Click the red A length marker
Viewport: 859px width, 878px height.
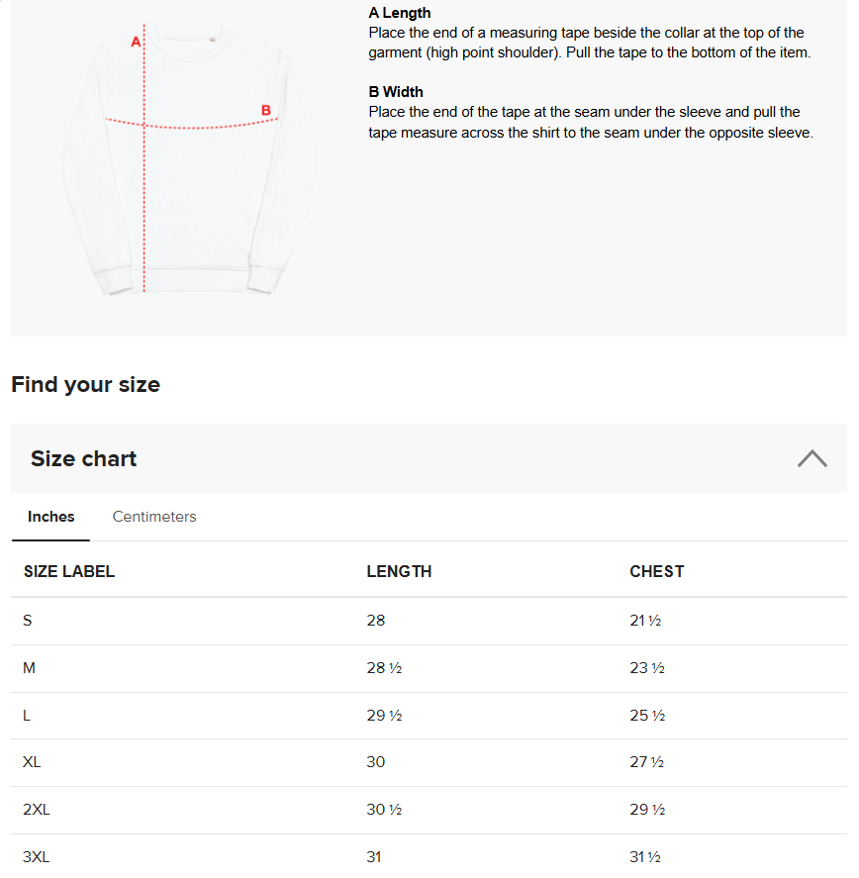coord(137,43)
